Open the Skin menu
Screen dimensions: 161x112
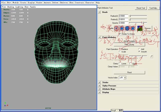click(71, 3)
